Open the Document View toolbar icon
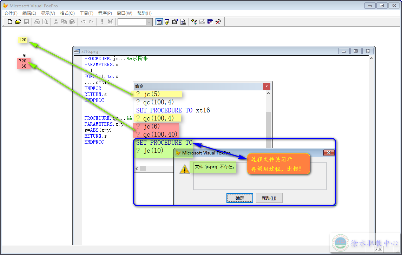 183,22
